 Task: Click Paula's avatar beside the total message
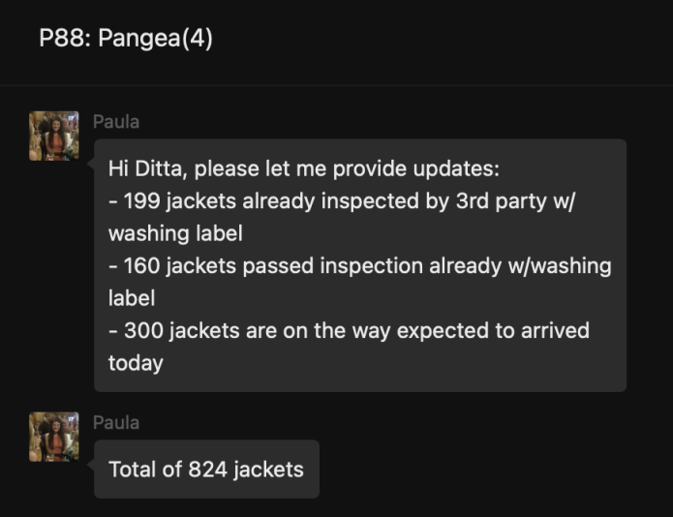pos(53,437)
